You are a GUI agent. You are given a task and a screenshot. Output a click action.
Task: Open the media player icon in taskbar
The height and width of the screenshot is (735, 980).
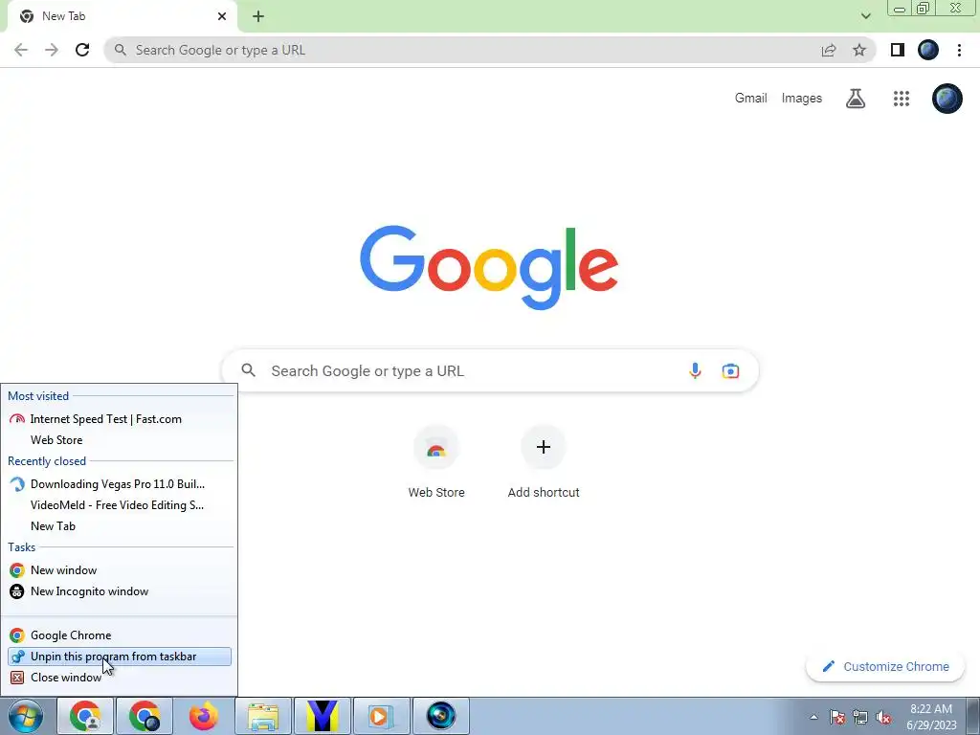pos(382,716)
